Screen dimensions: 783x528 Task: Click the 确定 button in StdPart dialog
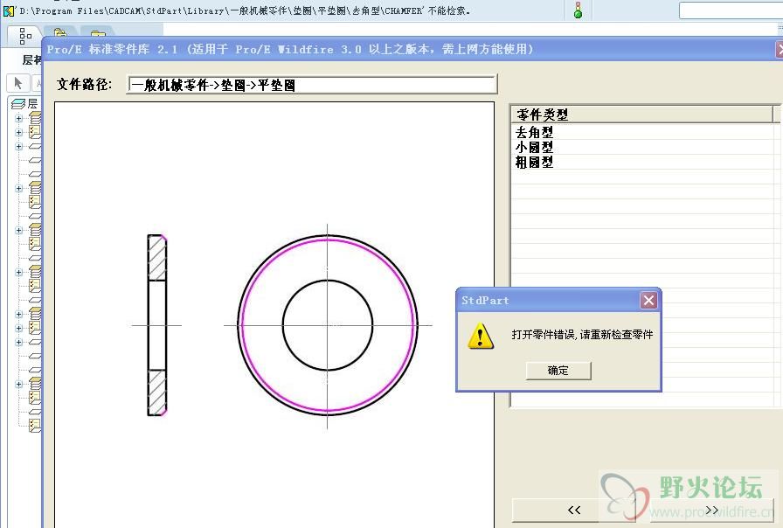(558, 371)
